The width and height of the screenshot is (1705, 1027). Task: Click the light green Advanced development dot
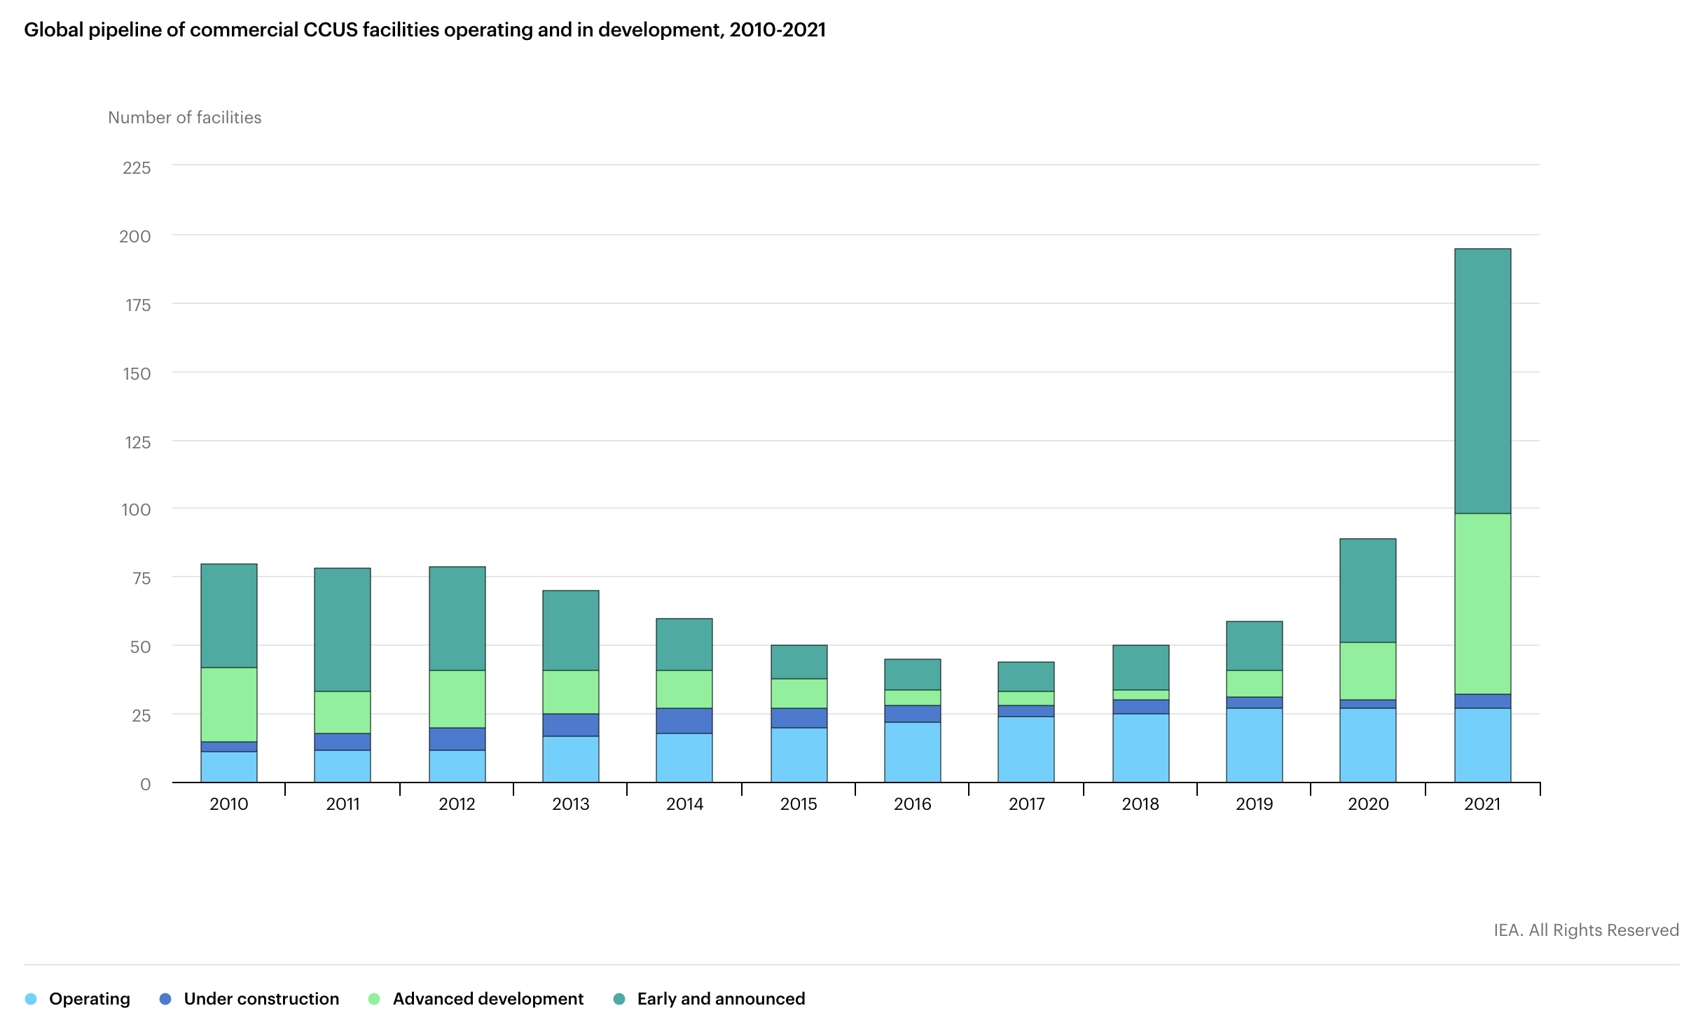tap(374, 999)
